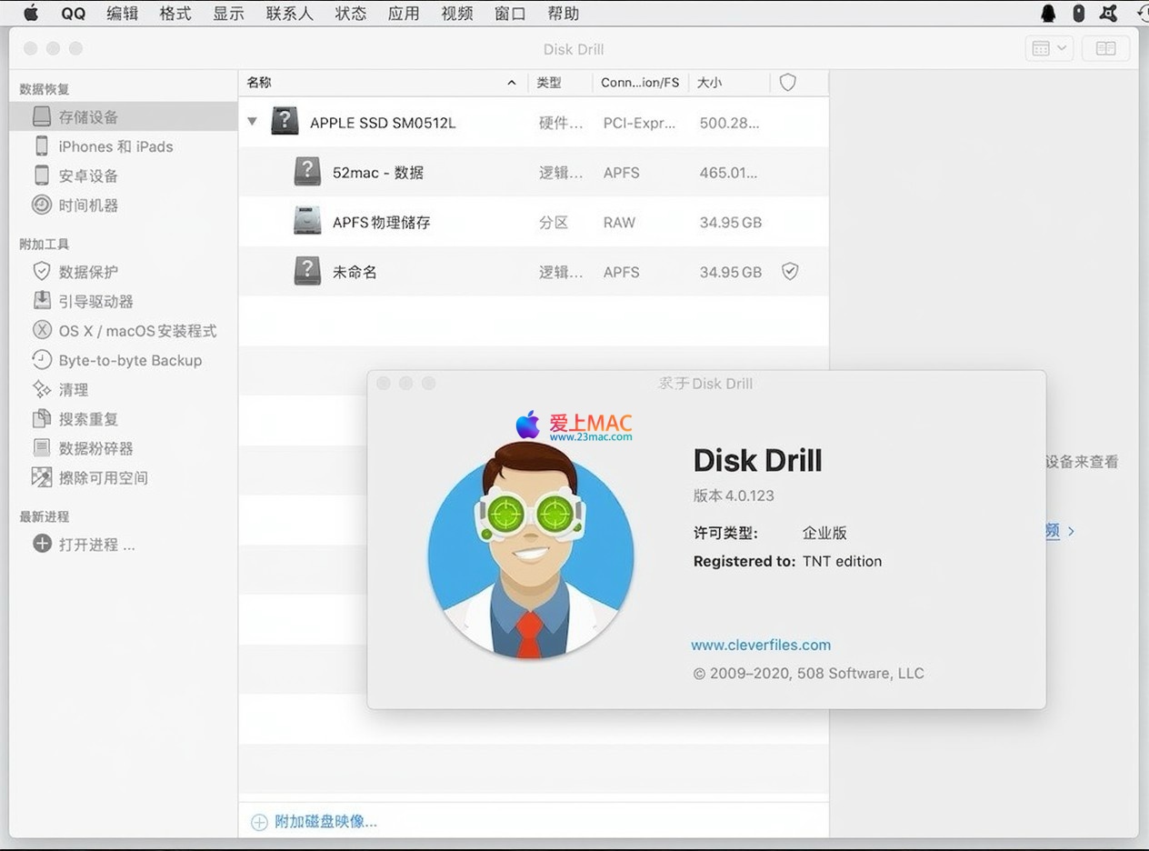Click the shield column header

tap(788, 83)
